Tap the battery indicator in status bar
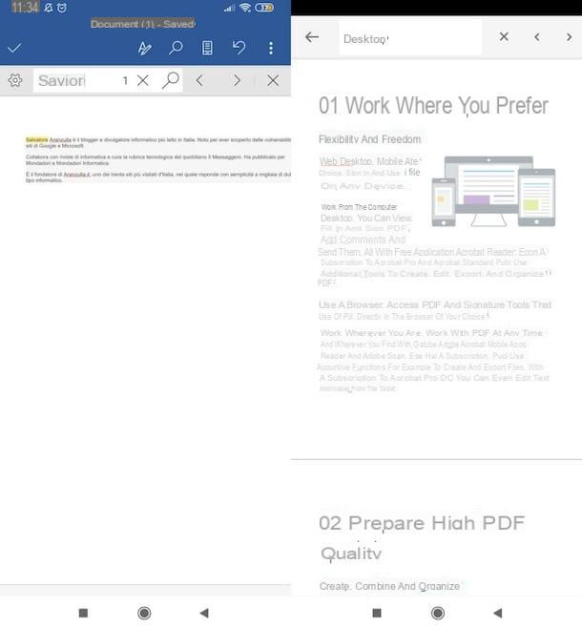Viewport: 582px width, 627px height. coord(264,8)
